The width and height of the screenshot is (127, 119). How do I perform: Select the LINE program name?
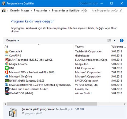(x=12, y=68)
